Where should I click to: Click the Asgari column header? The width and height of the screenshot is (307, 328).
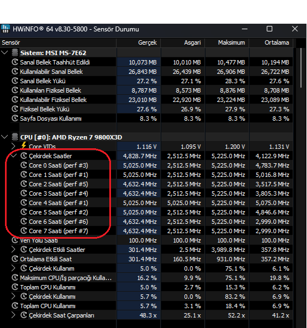[183, 42]
